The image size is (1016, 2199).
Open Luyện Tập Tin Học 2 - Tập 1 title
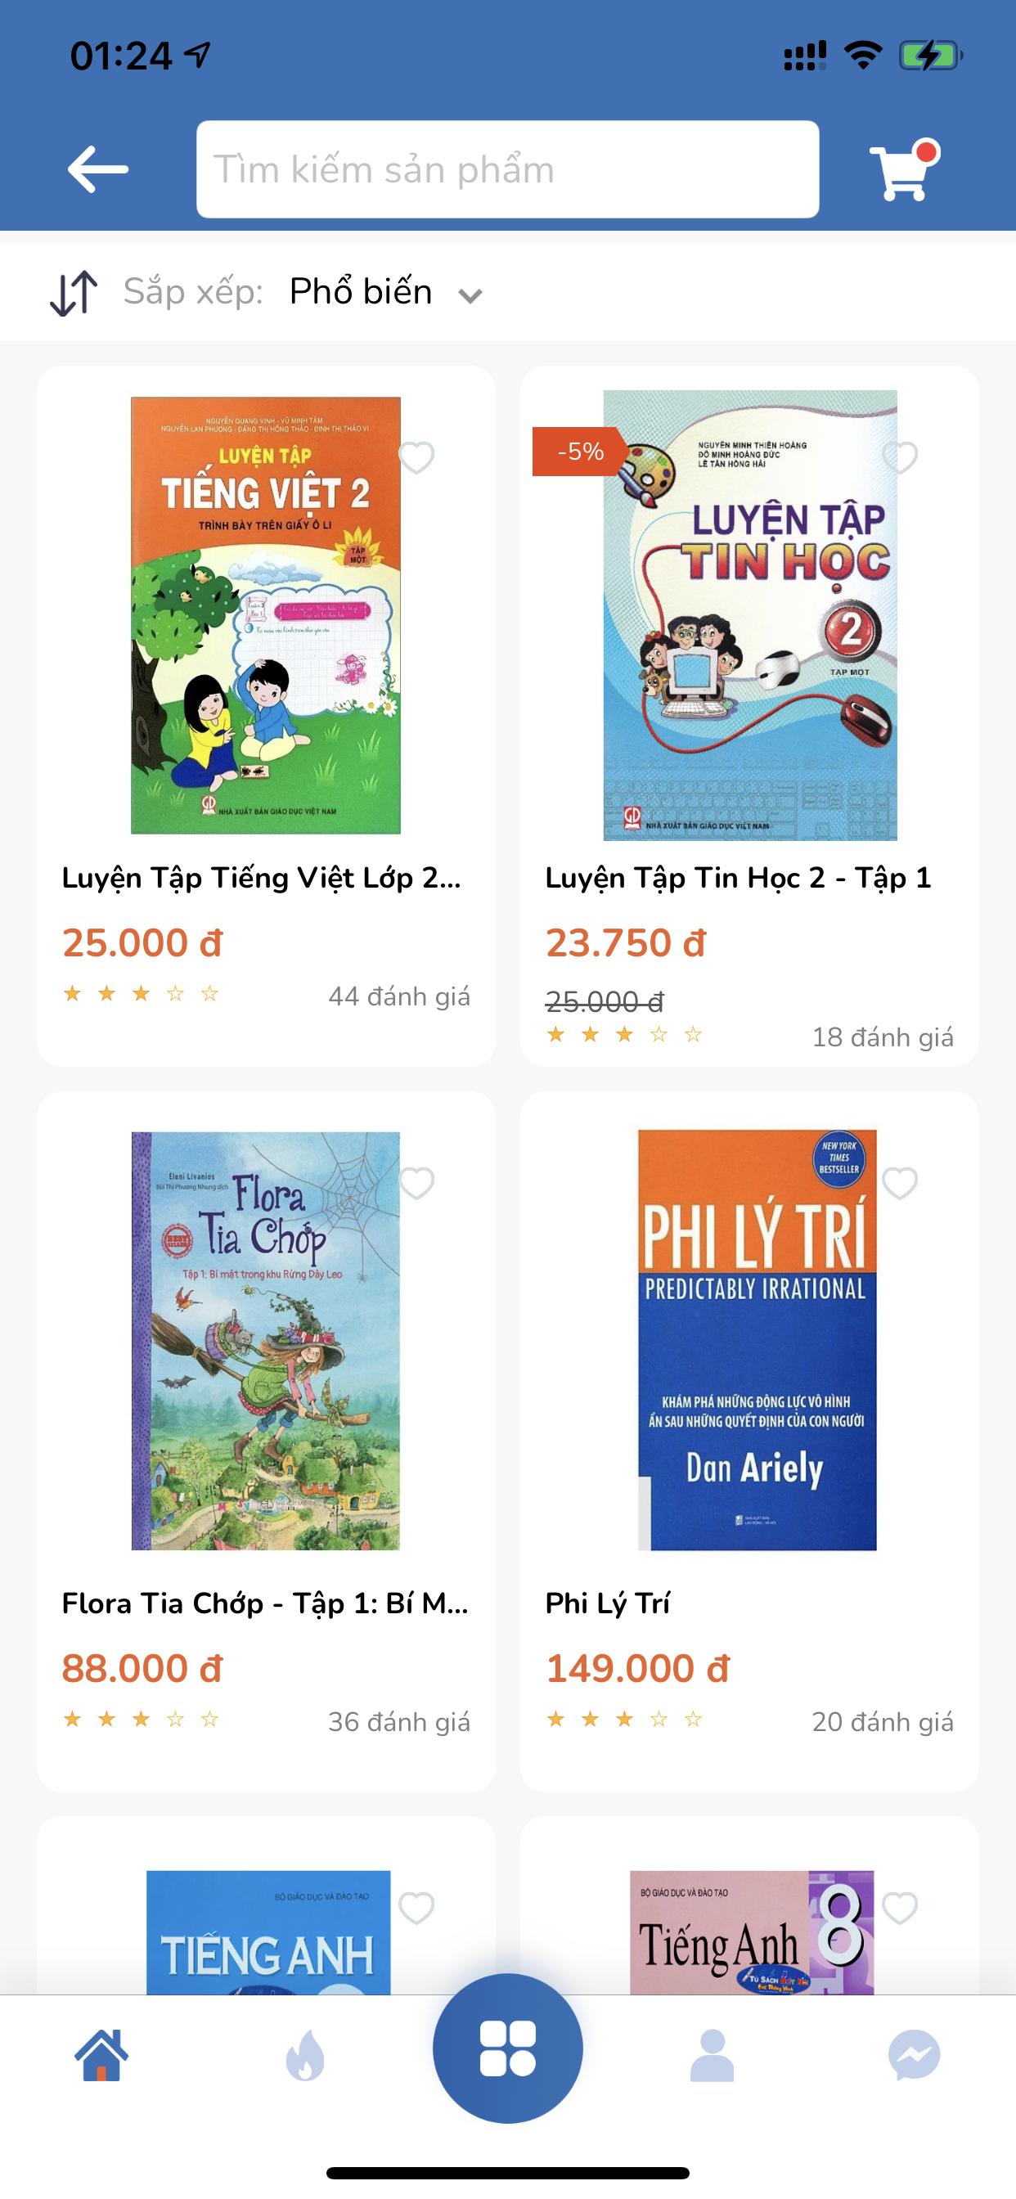[738, 878]
